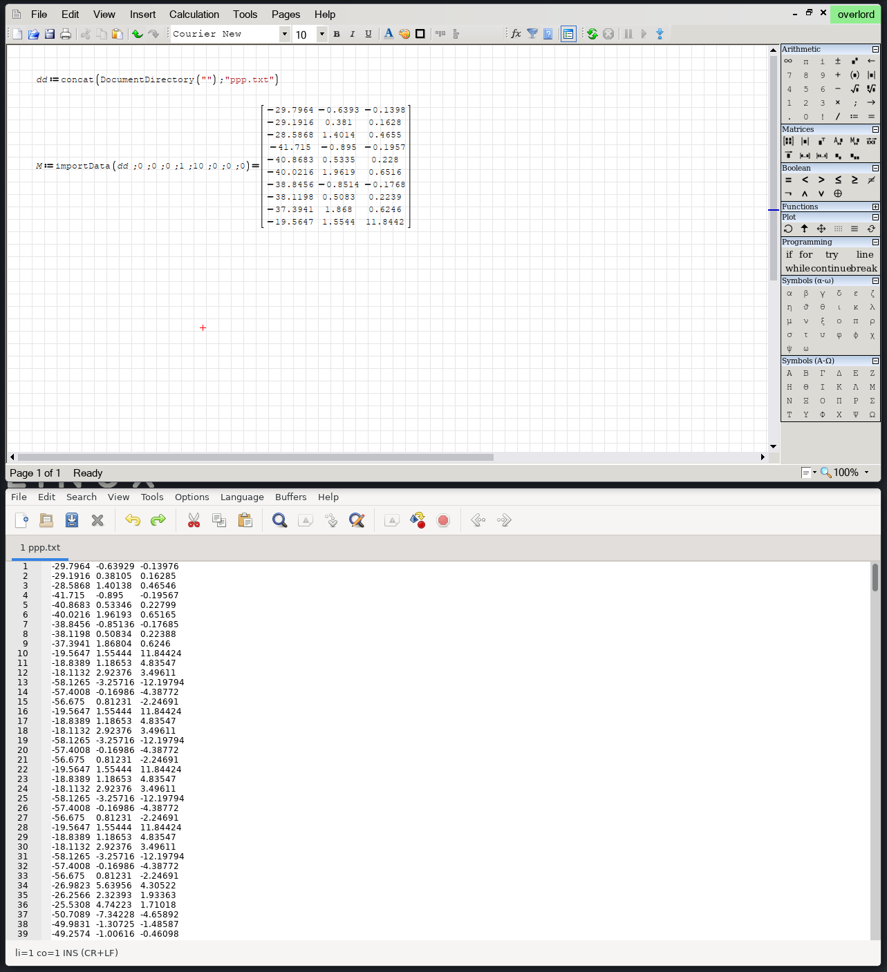Click the square root symbol in Arithmetic
The width and height of the screenshot is (887, 972).
pyautogui.click(x=855, y=89)
